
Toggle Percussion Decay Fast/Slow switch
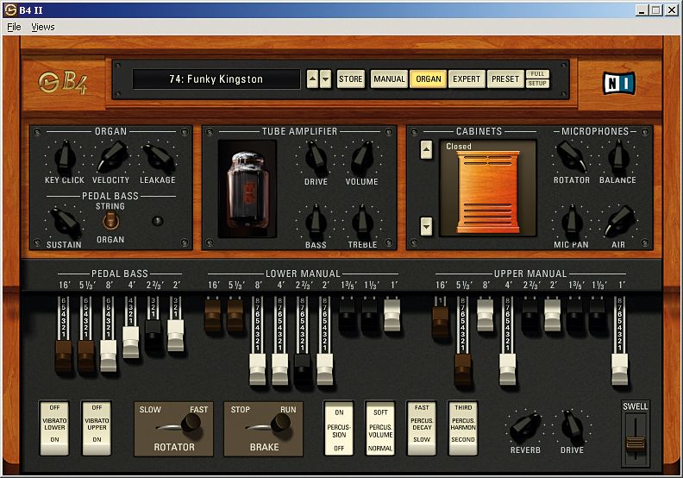(x=421, y=428)
